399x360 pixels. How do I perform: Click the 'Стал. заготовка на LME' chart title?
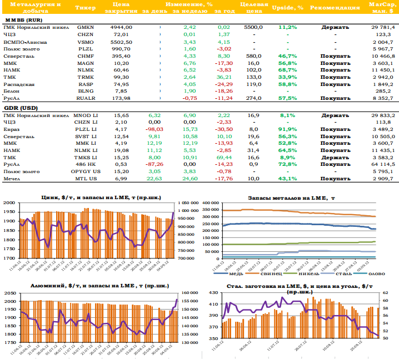coord(300,289)
